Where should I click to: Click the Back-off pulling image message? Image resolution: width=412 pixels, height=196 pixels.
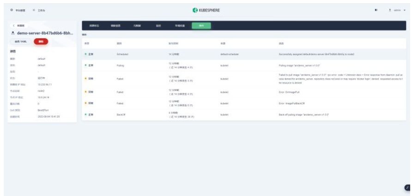304,115
